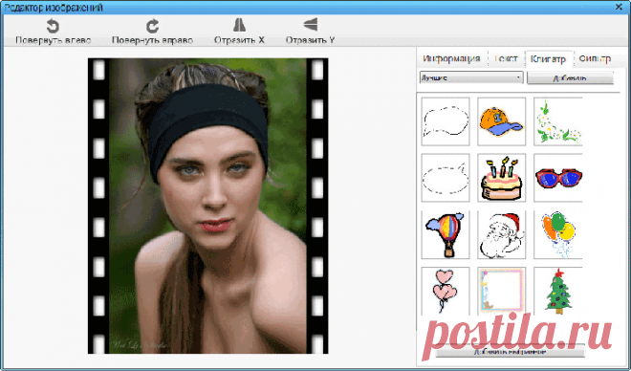Click the Добавить button beside the dropdown
The width and height of the screenshot is (631, 371).
[570, 77]
